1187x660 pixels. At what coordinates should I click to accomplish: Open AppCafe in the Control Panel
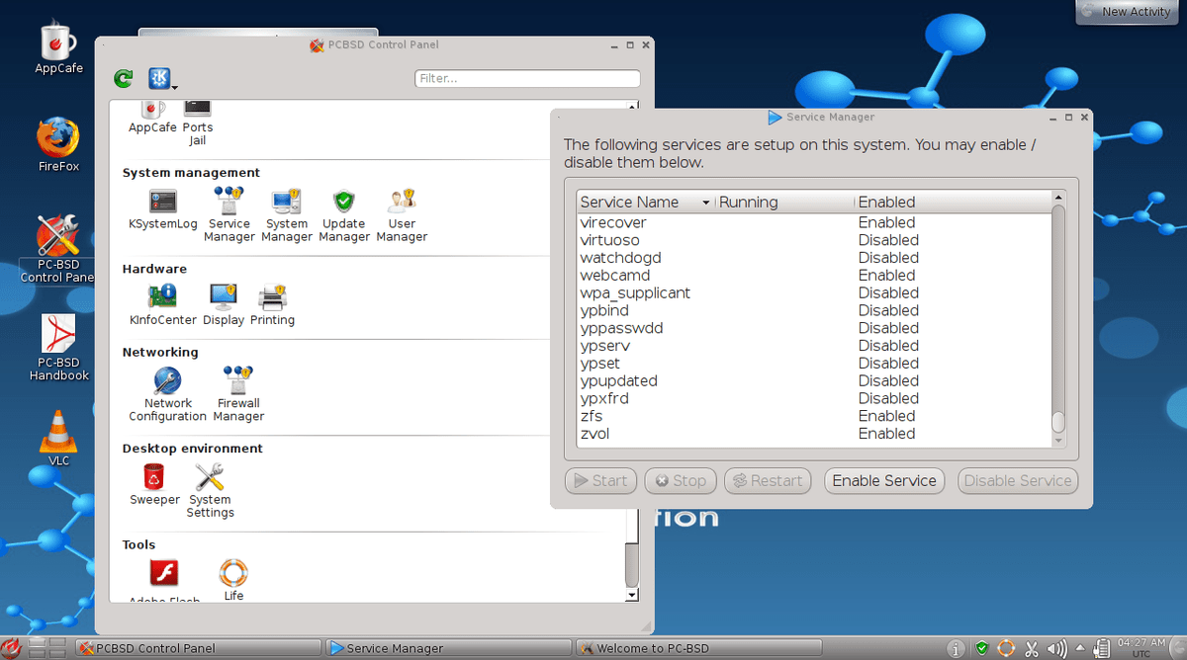tap(152, 118)
